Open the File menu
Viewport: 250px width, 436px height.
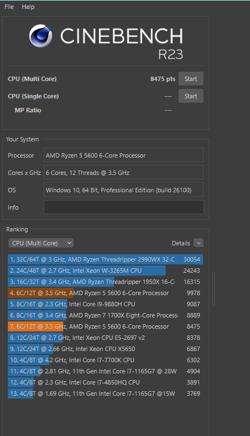click(x=9, y=7)
